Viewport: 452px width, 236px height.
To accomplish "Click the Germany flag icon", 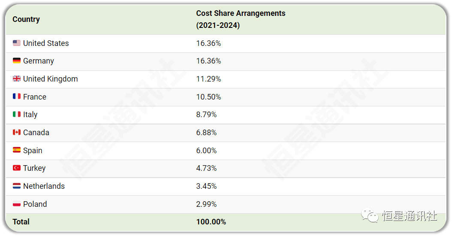I will pyautogui.click(x=17, y=61).
